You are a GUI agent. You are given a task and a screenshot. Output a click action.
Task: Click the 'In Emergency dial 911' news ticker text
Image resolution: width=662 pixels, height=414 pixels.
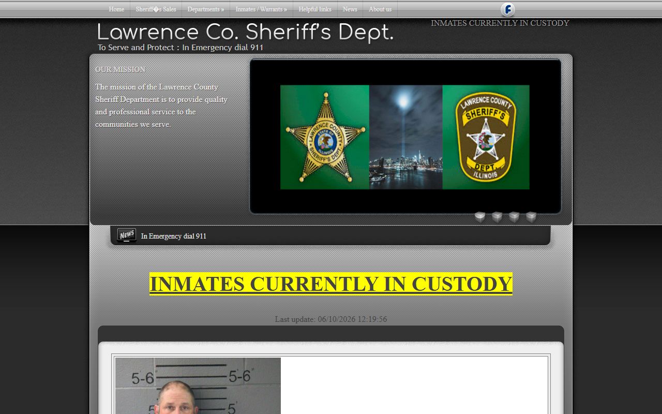174,236
